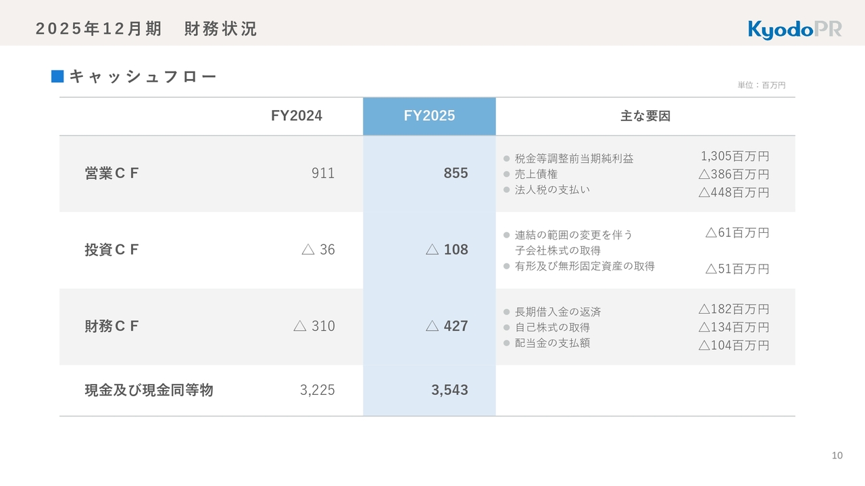Click the bullet next to 法人税の支払い
Viewport: 865px width, 486px height.
tap(506, 190)
